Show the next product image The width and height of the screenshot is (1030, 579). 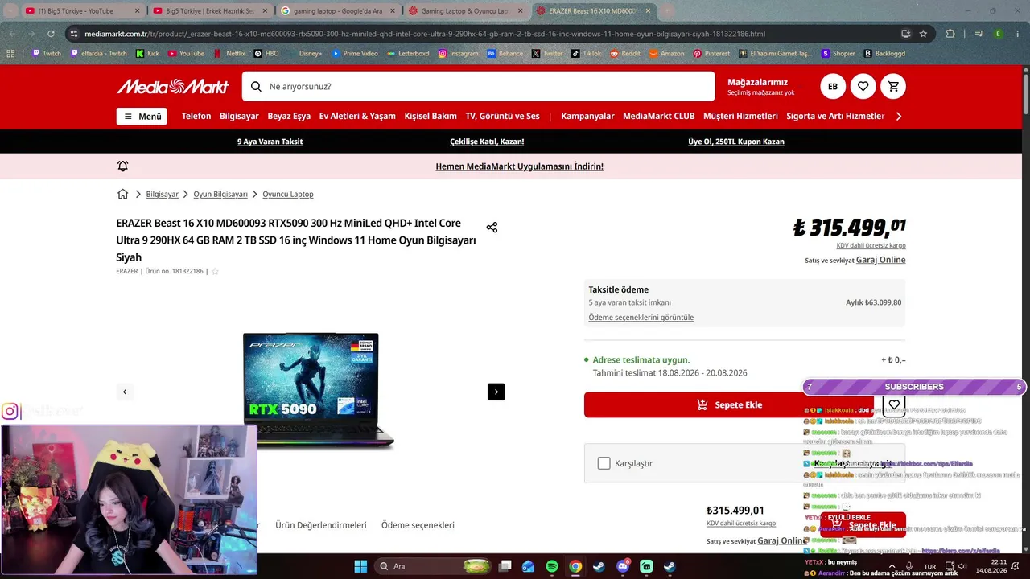(496, 392)
